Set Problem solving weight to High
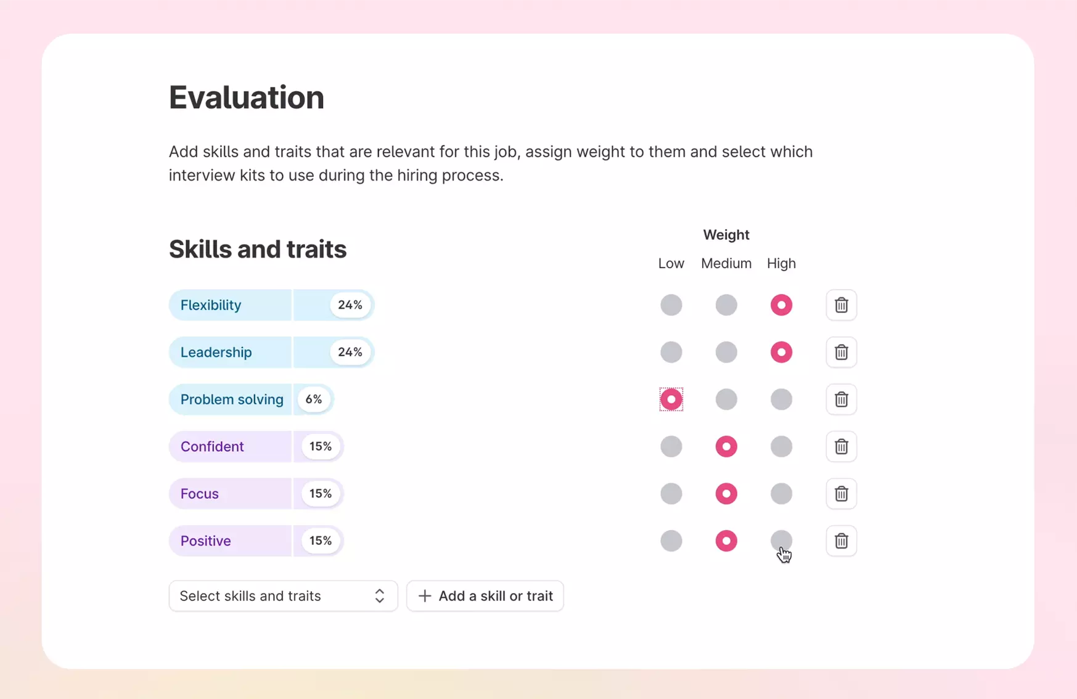The height and width of the screenshot is (699, 1077). (781, 399)
